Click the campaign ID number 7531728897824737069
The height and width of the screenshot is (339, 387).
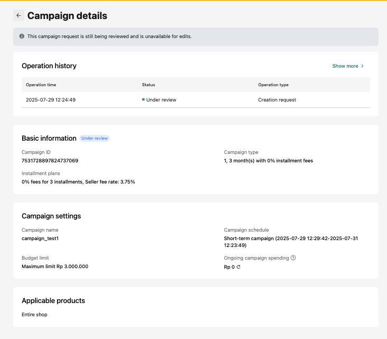pyautogui.click(x=50, y=161)
